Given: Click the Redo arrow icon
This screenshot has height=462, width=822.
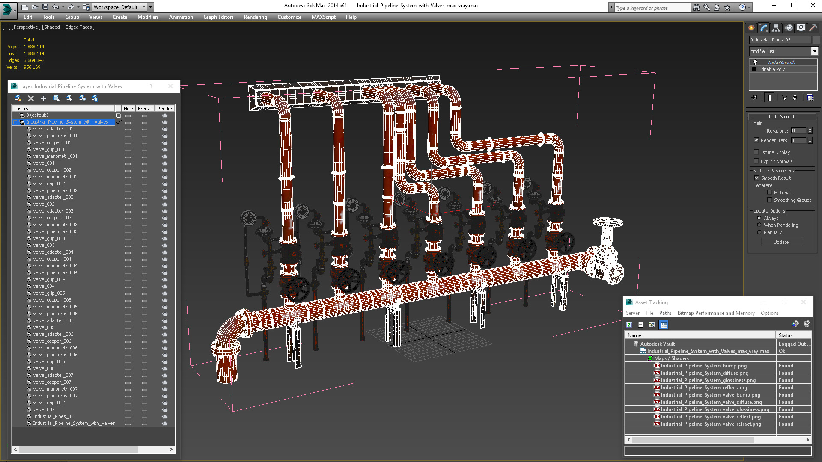Looking at the screenshot, I should [71, 7].
